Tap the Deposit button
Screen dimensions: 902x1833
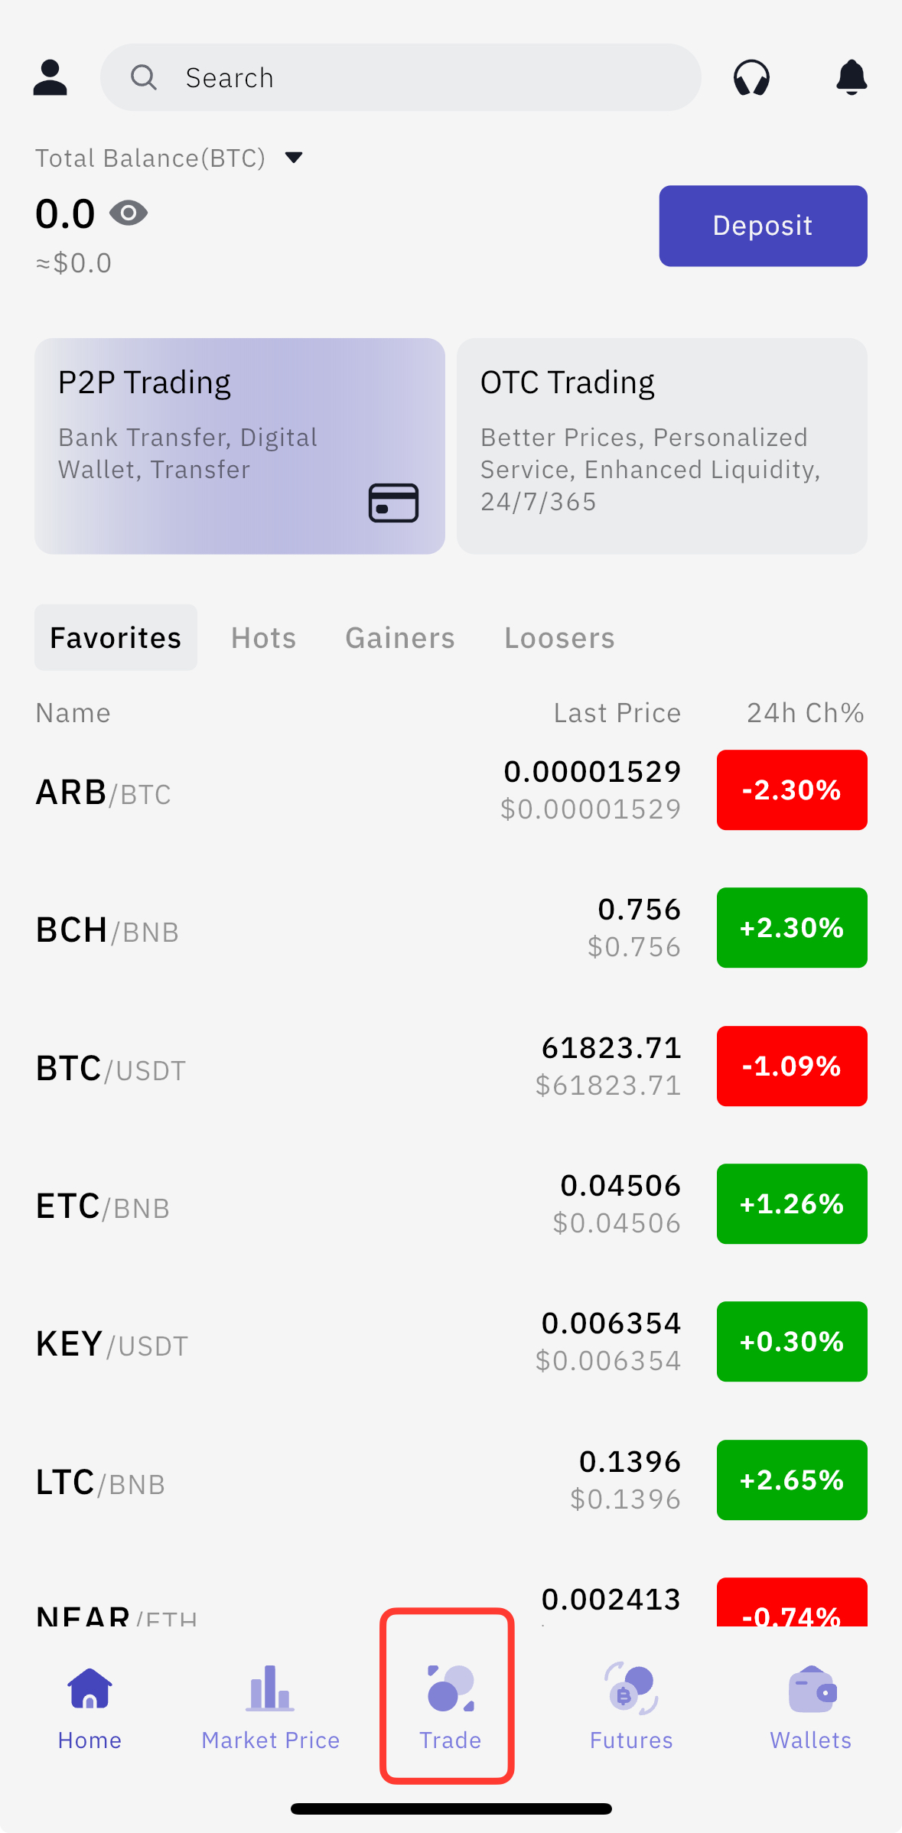763,226
